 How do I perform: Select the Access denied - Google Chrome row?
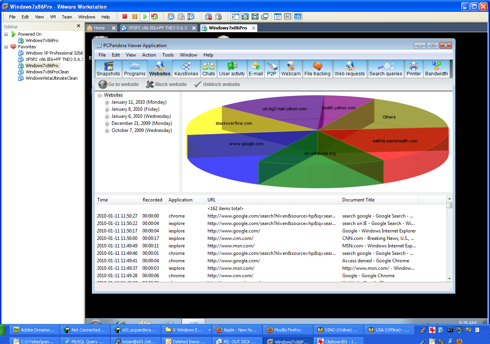270,261
